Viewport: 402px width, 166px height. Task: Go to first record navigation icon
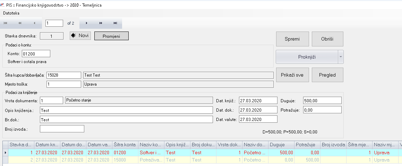click(6, 23)
